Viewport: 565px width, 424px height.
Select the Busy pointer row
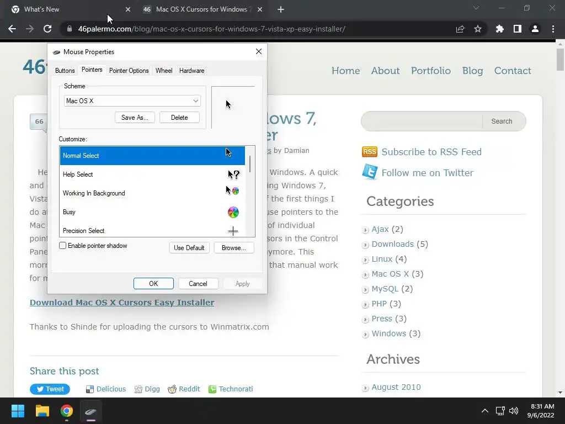tap(152, 212)
